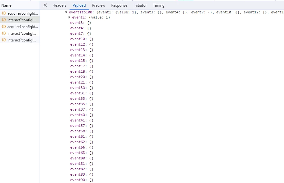Click the event3 property row
Viewport: 284px width, 183px height.
(81, 23)
